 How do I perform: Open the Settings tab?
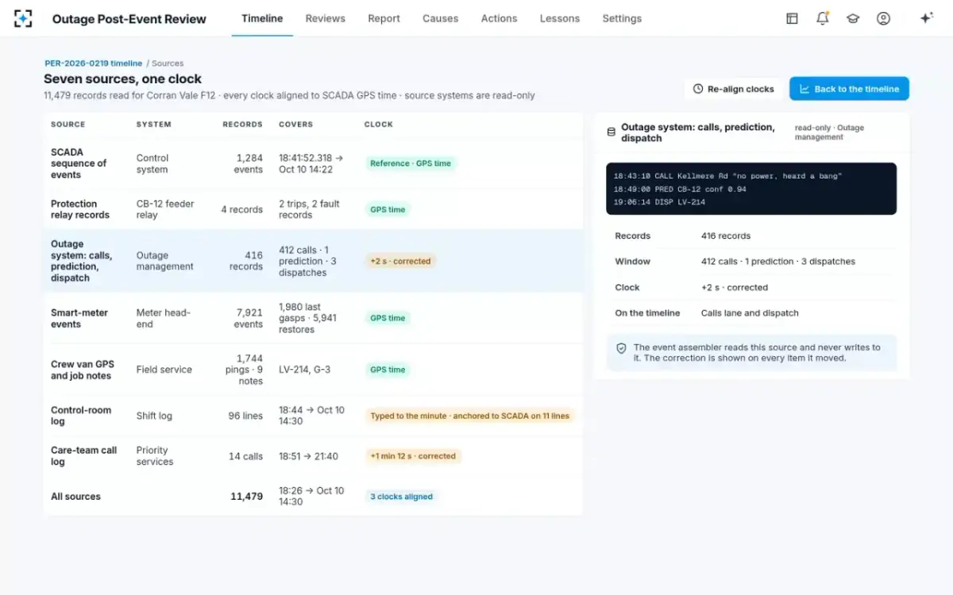(x=622, y=18)
